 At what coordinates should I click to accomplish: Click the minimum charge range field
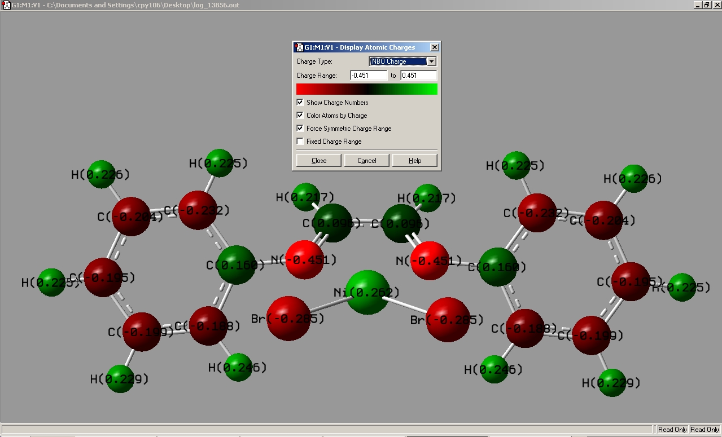[x=368, y=76]
